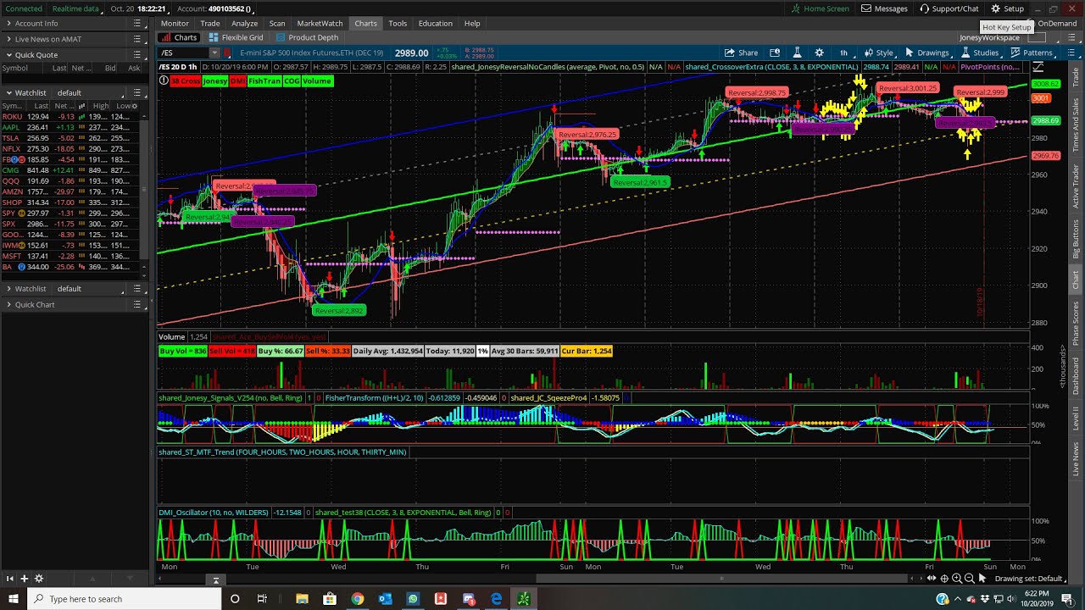
Task: Toggle the COG study label
Action: point(292,80)
